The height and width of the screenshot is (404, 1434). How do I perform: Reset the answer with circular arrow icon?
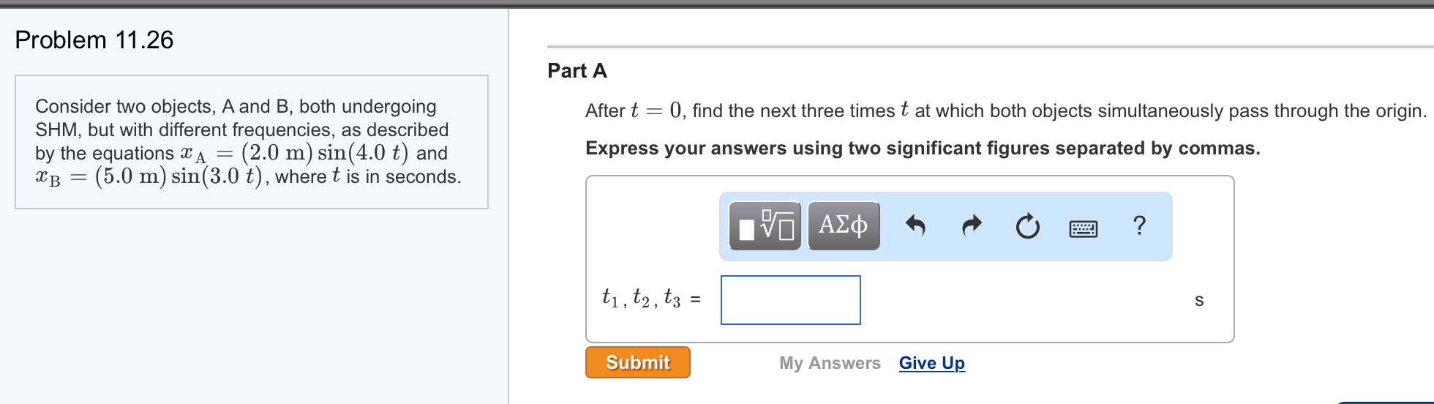coord(1027,227)
